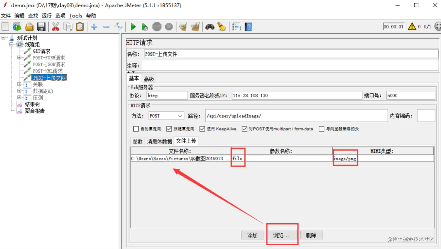
Task: Click the New test plan icon
Action: tap(6, 27)
